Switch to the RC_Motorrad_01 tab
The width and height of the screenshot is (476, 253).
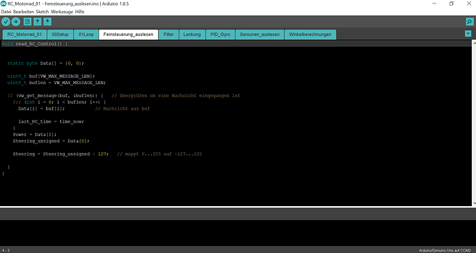[24, 34]
